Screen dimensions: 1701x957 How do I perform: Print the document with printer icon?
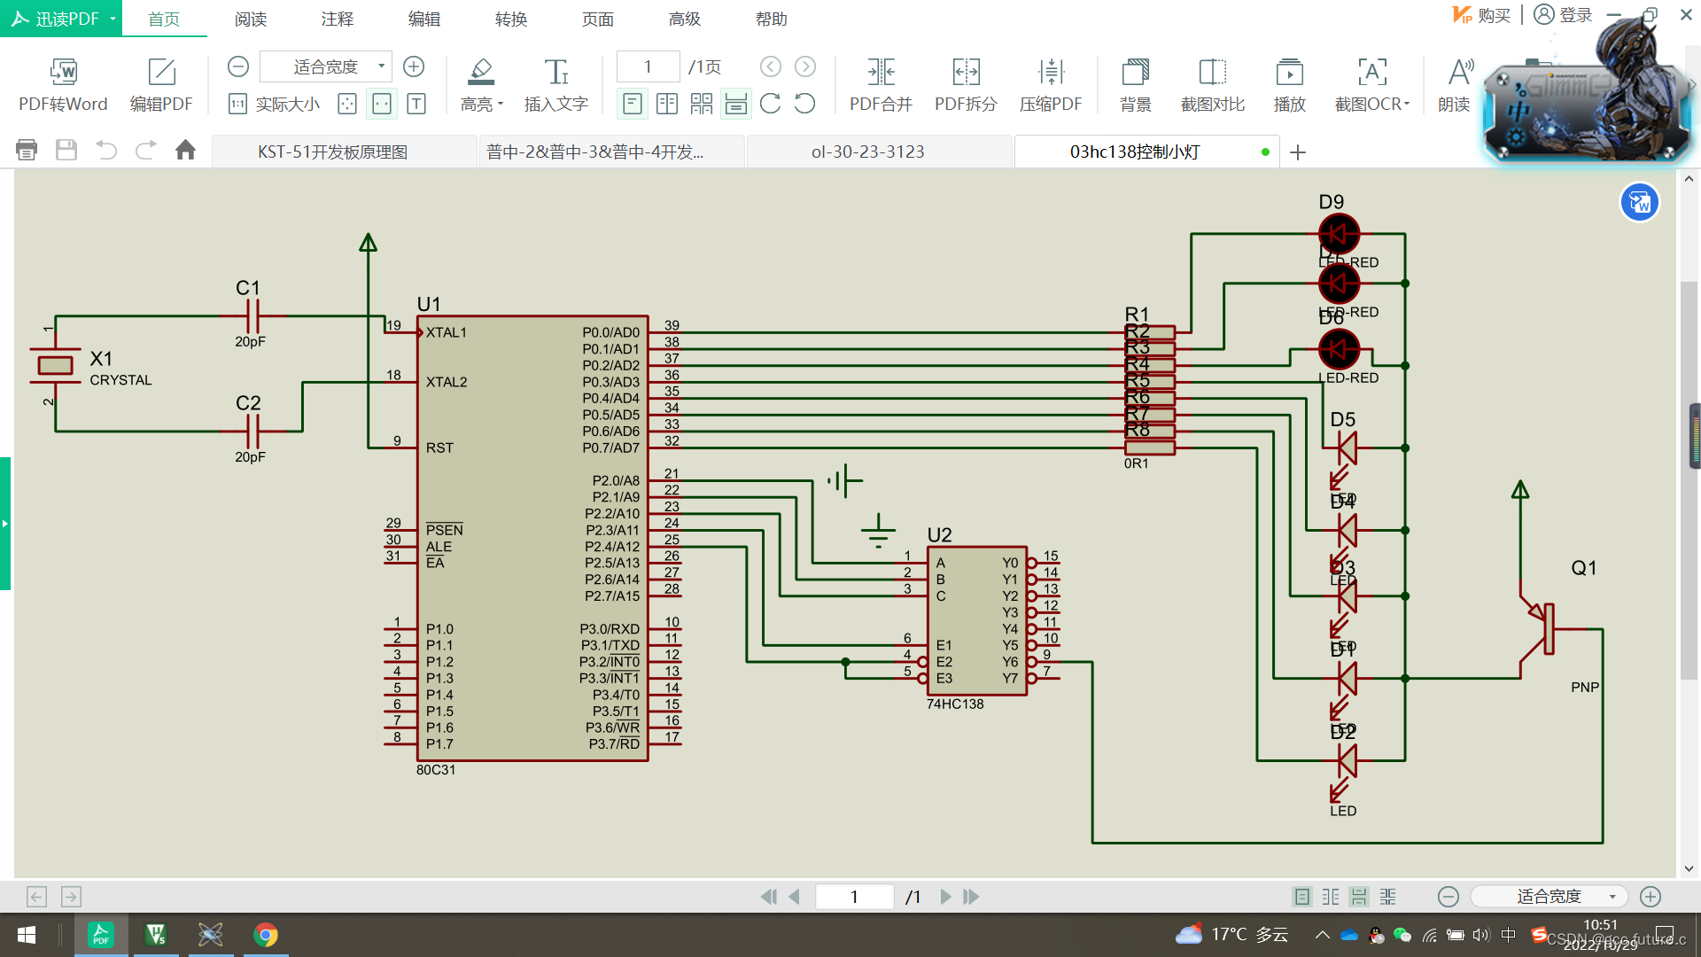27,150
